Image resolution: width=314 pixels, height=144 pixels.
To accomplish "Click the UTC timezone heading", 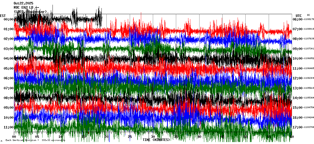I will point(299,16).
